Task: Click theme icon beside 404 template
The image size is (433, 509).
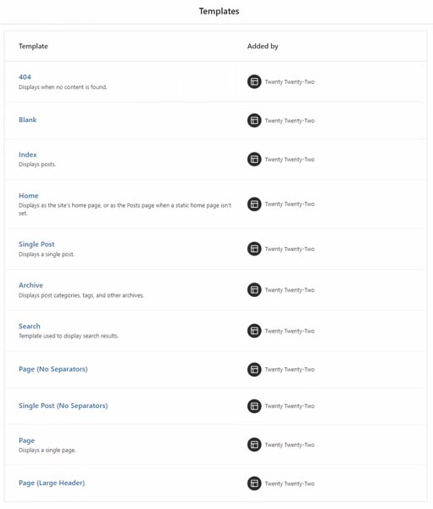Action: coord(254,81)
